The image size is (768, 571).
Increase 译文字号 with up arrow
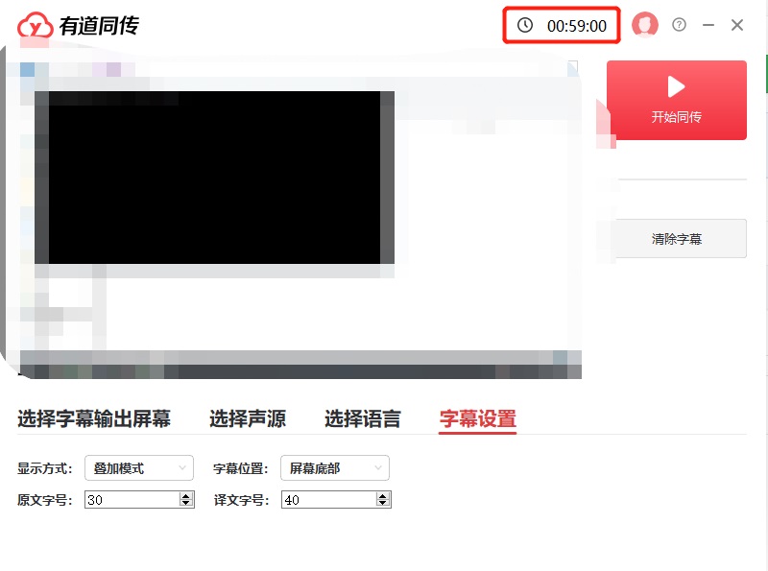(383, 495)
